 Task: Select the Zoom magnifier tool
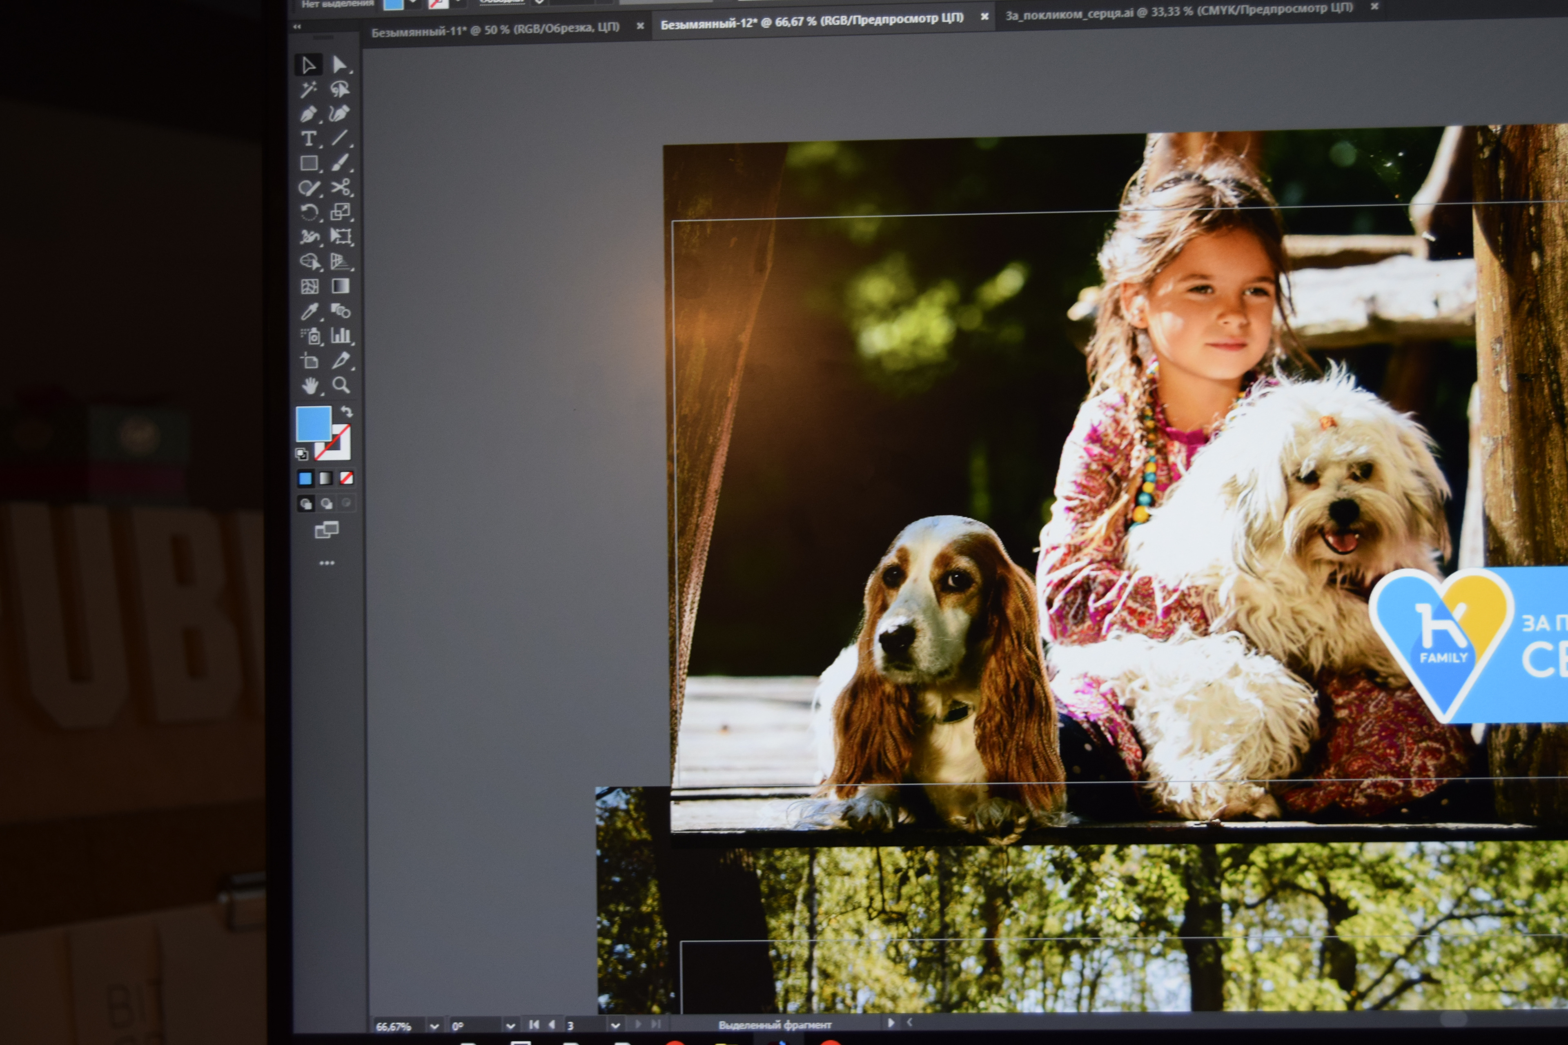click(341, 385)
